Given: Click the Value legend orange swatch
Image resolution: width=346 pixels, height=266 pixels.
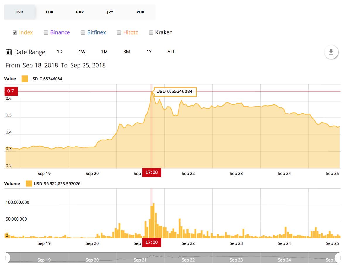Looking at the screenshot, I should [x=25, y=79].
